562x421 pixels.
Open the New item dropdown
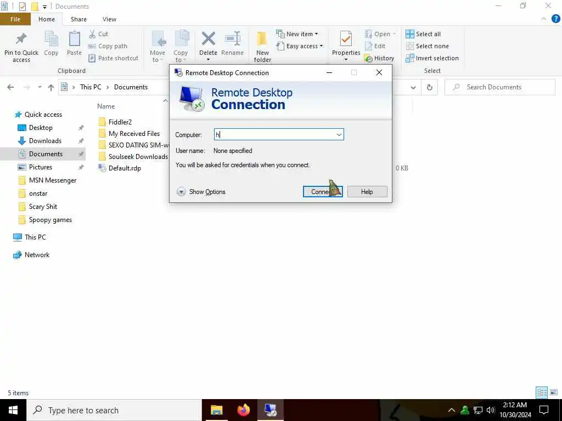pos(297,34)
